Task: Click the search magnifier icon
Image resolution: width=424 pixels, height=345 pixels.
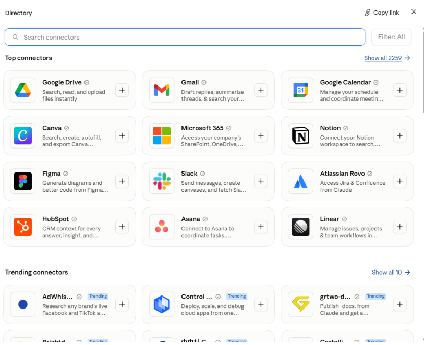Action: click(16, 37)
